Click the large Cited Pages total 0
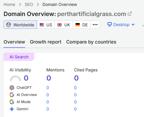Image resolution: width=144 pixels, height=117 pixels. point(76,78)
